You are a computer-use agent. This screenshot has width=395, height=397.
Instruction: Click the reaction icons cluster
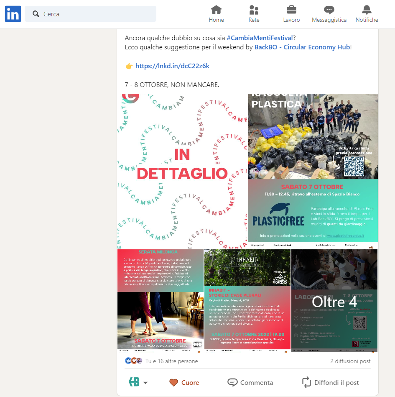click(134, 361)
